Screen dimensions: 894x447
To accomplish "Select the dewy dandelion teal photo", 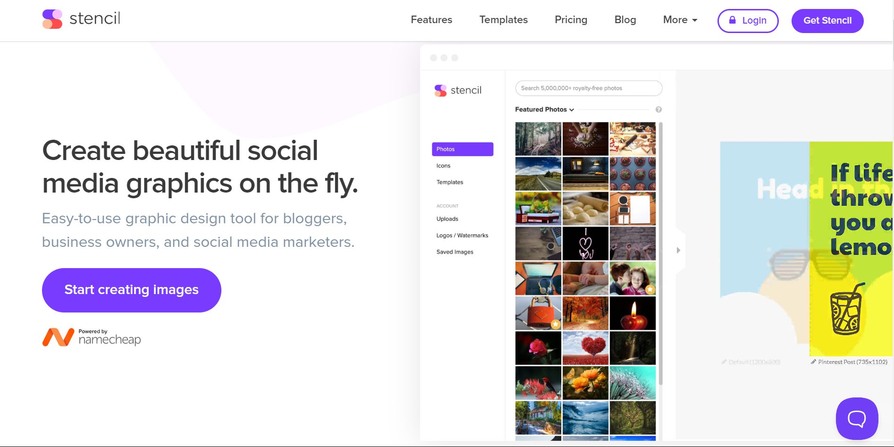I will point(633,383).
